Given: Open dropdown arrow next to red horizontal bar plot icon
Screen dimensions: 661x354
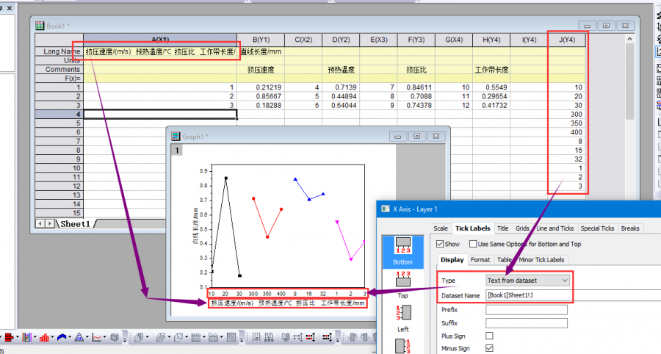Looking at the screenshot, I should [18, 337].
